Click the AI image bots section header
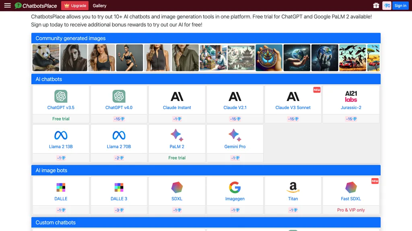This screenshot has width=412, height=231. pyautogui.click(x=206, y=170)
